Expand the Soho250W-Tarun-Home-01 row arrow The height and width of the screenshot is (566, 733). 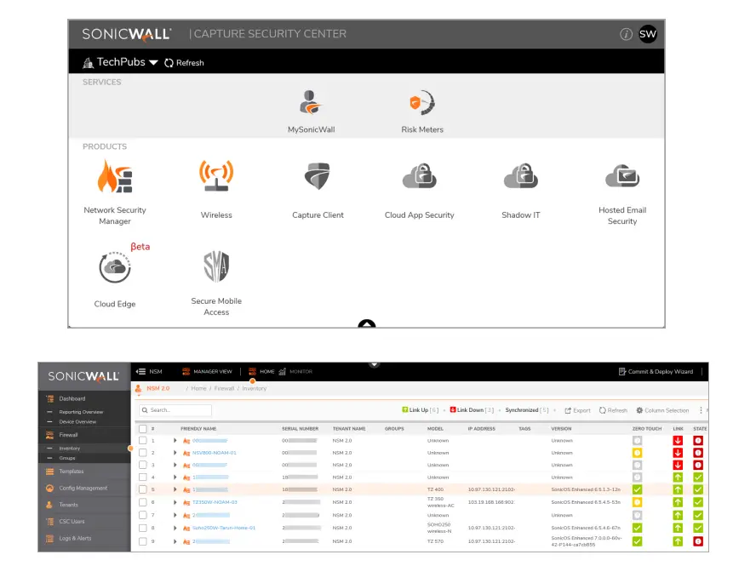[x=175, y=528]
